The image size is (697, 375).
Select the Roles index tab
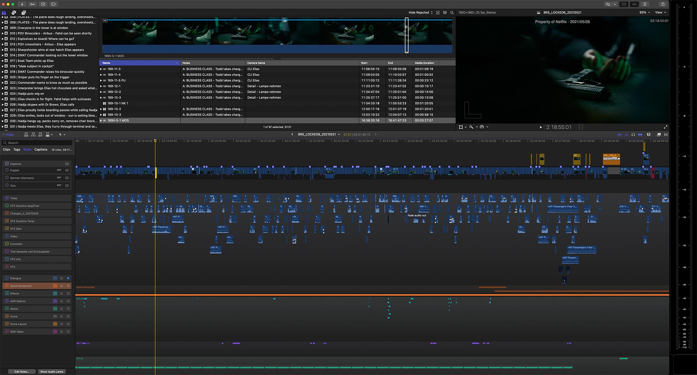27,150
